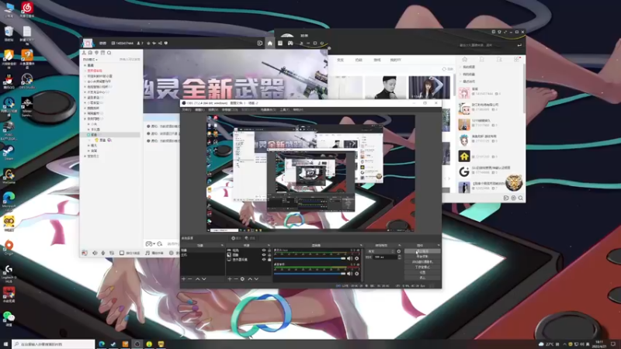Toggle lock on OBS image source
The image size is (621, 349).
pyautogui.click(x=269, y=255)
